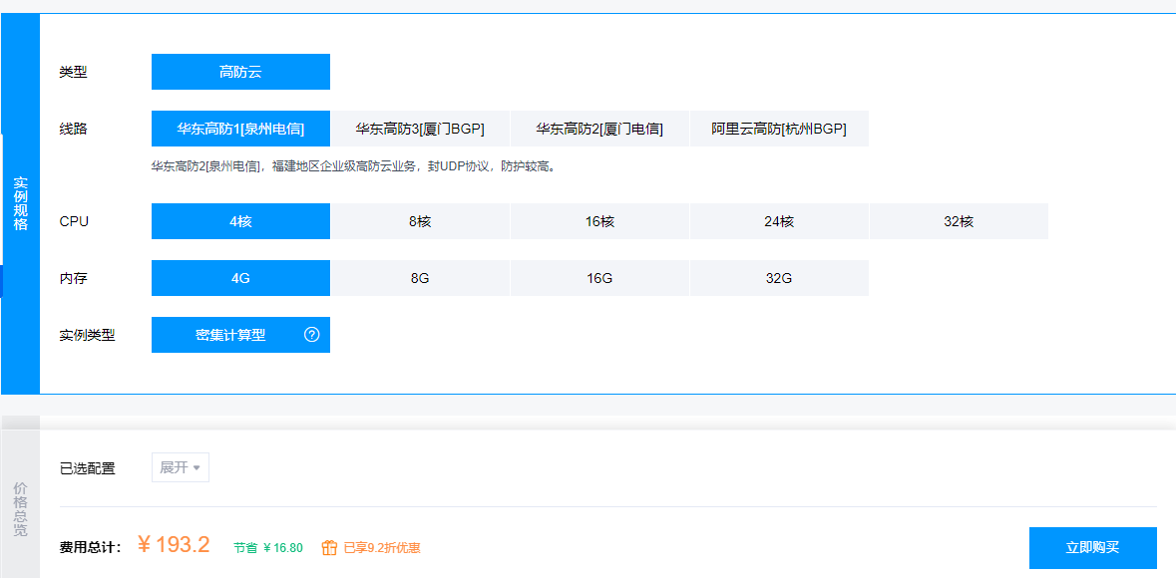The height and width of the screenshot is (578, 1176).
Task: Choose 8G memory option
Action: coord(420,278)
